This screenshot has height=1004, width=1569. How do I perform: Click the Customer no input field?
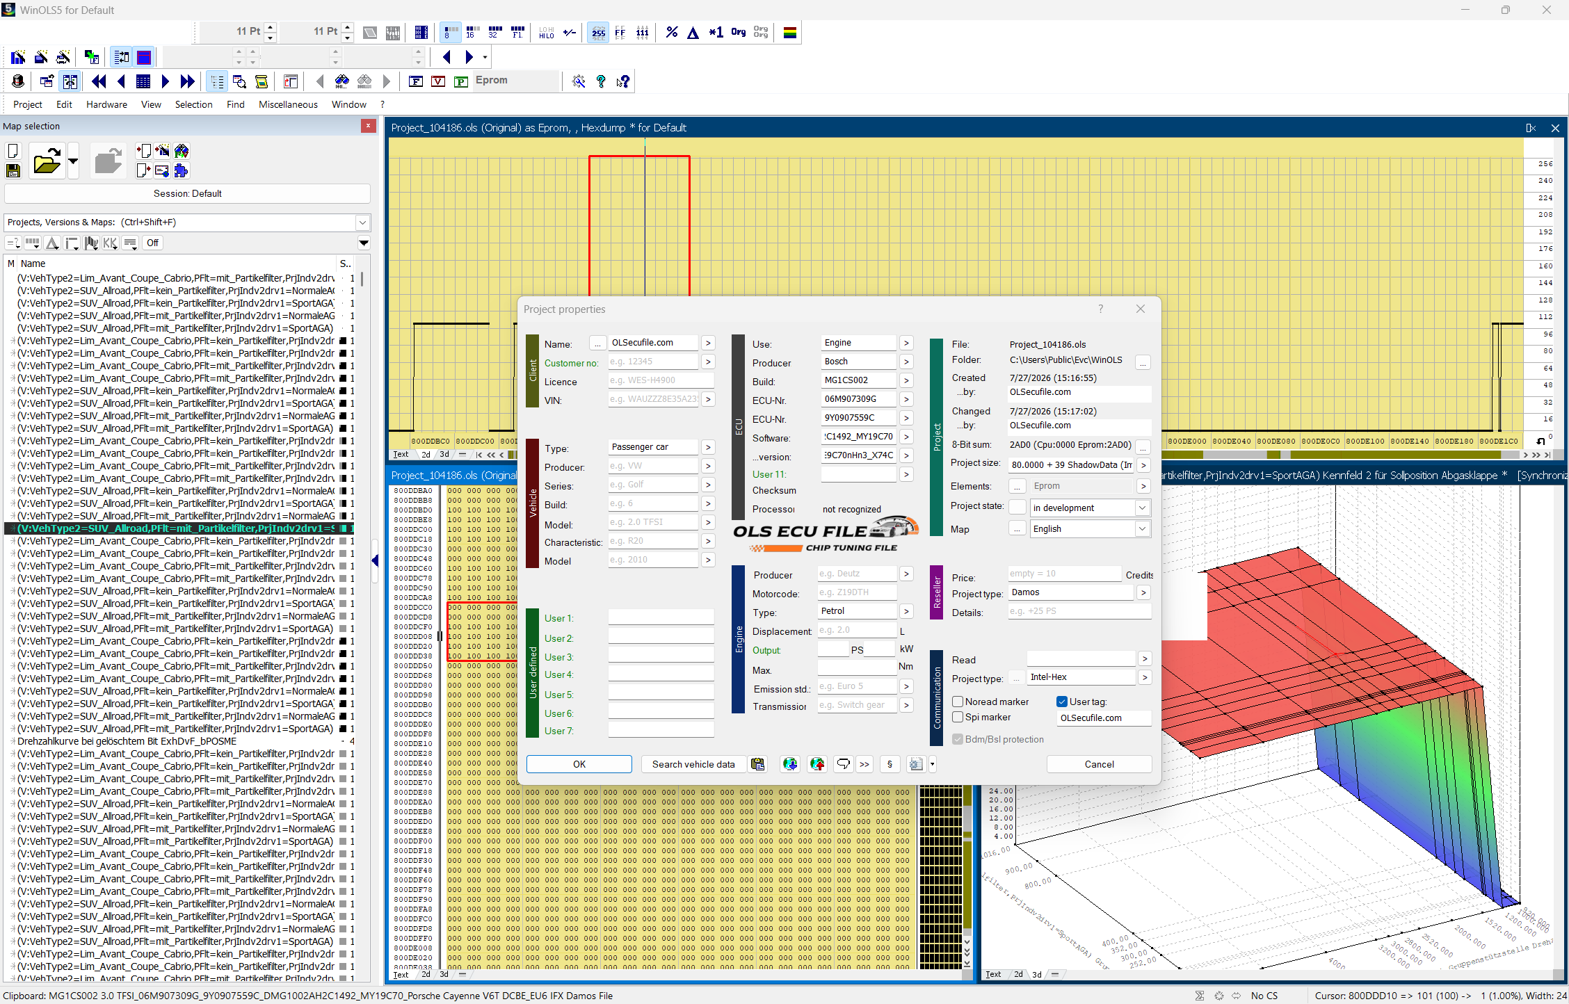(653, 362)
